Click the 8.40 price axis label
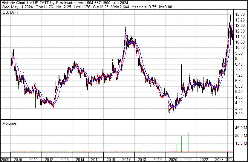The width and height of the screenshot is (248, 162). pyautogui.click(x=239, y=64)
